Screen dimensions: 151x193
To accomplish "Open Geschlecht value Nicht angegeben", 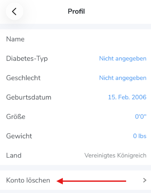I will [123, 78].
